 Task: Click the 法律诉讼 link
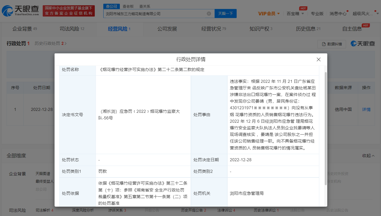coord(226,210)
